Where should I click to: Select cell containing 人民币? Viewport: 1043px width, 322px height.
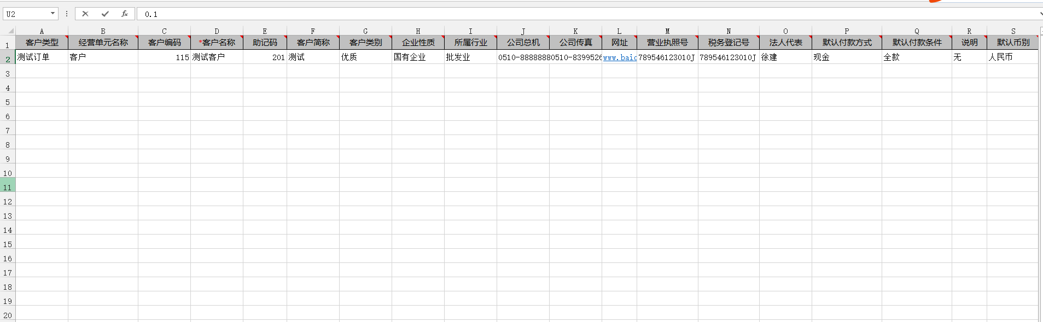click(x=1013, y=57)
